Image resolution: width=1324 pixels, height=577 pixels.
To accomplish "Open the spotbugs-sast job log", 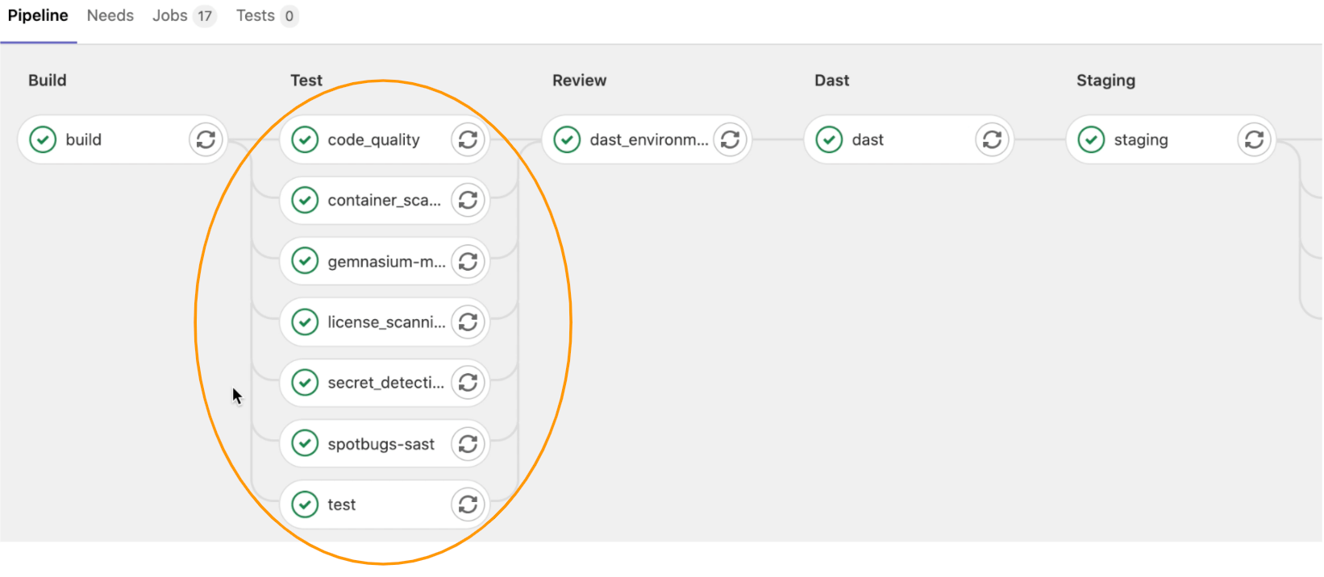I will coord(381,445).
